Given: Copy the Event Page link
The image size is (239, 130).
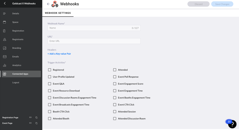Looking at the screenshot, I should (x=36, y=123).
